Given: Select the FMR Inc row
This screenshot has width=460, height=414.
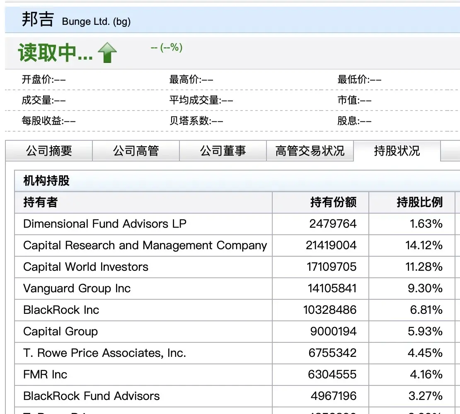Looking at the screenshot, I should coord(45,375).
